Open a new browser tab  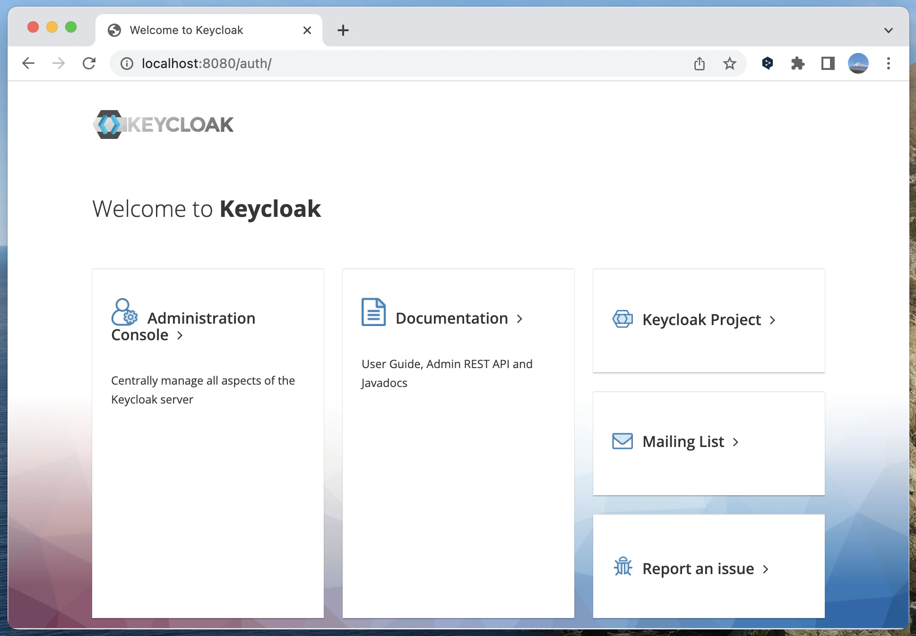coord(343,30)
